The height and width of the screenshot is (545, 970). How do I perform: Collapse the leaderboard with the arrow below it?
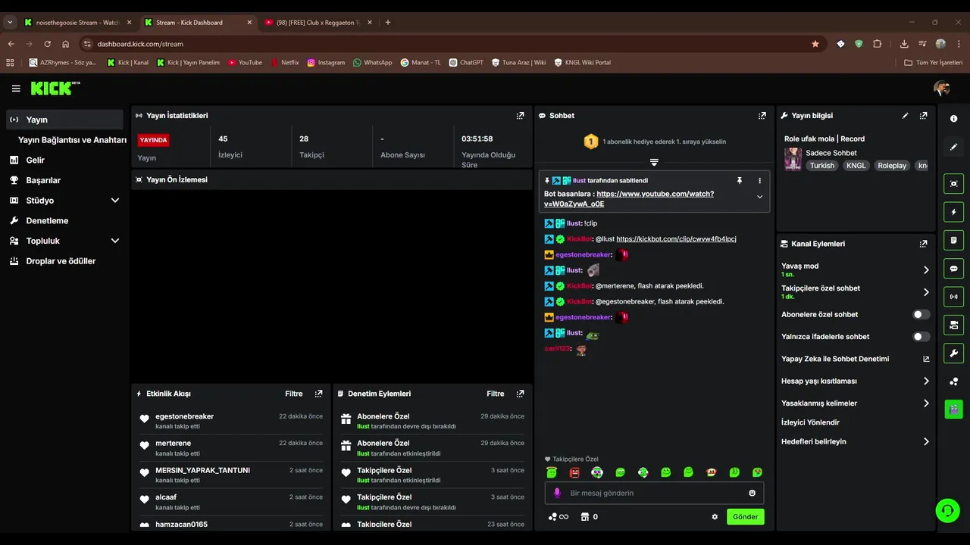point(654,162)
